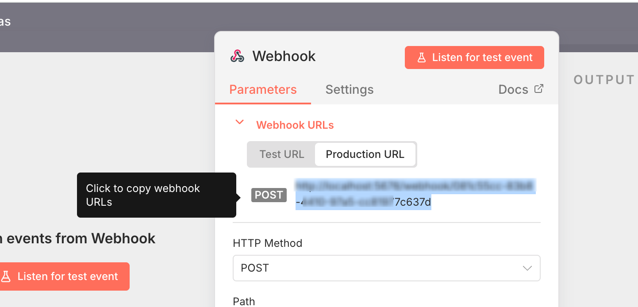Click flask icon on the left Listen button

[6, 276]
